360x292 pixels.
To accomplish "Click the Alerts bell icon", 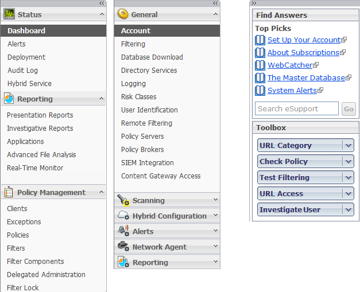I will point(123,231).
